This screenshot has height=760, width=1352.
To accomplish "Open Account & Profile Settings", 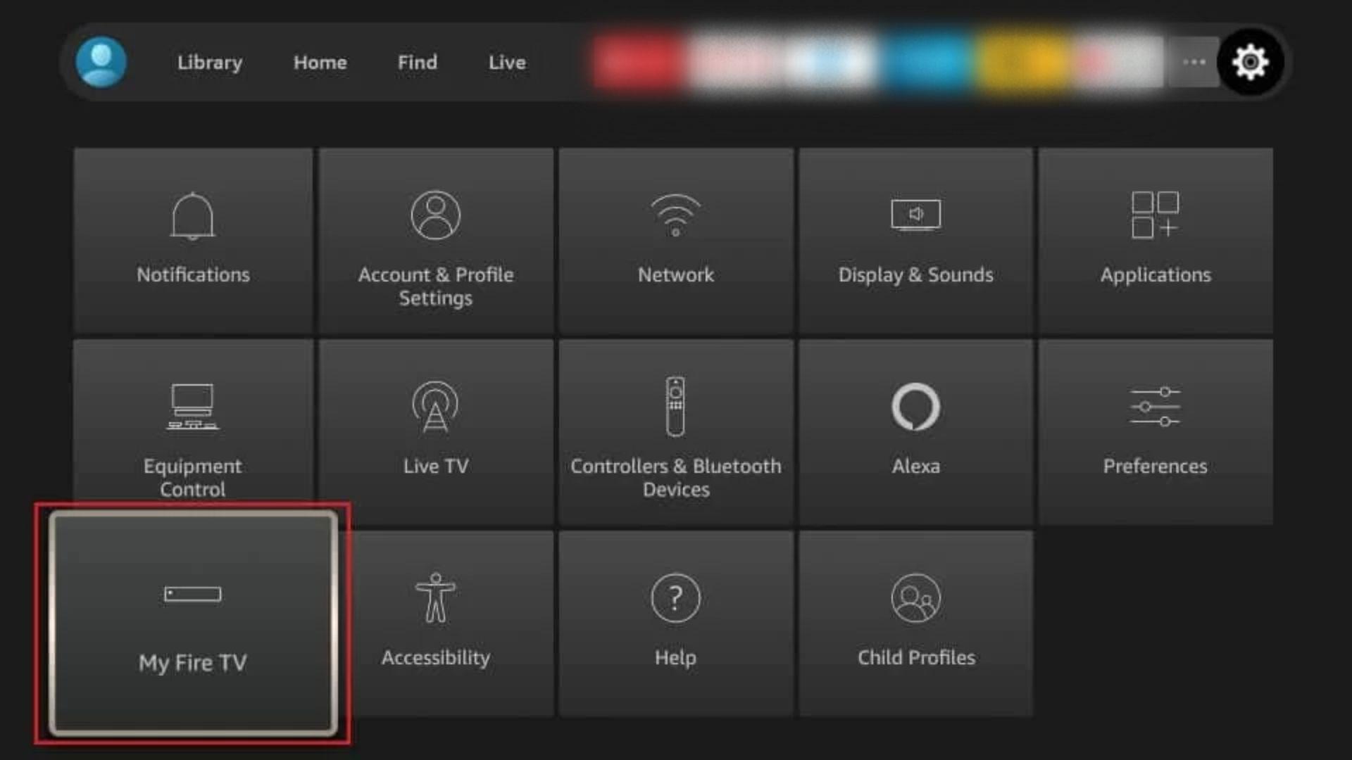I will point(435,241).
